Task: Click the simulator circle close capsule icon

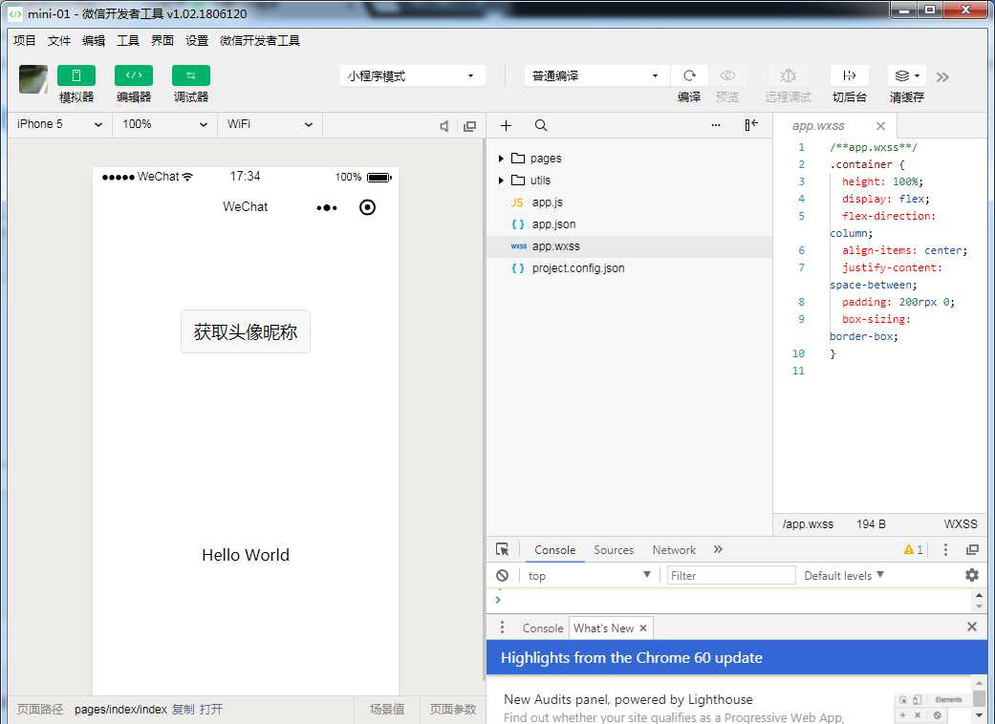Action: [367, 207]
